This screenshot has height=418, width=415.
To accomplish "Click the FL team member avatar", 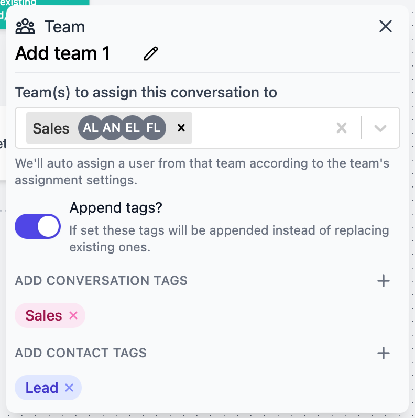I will coord(154,128).
